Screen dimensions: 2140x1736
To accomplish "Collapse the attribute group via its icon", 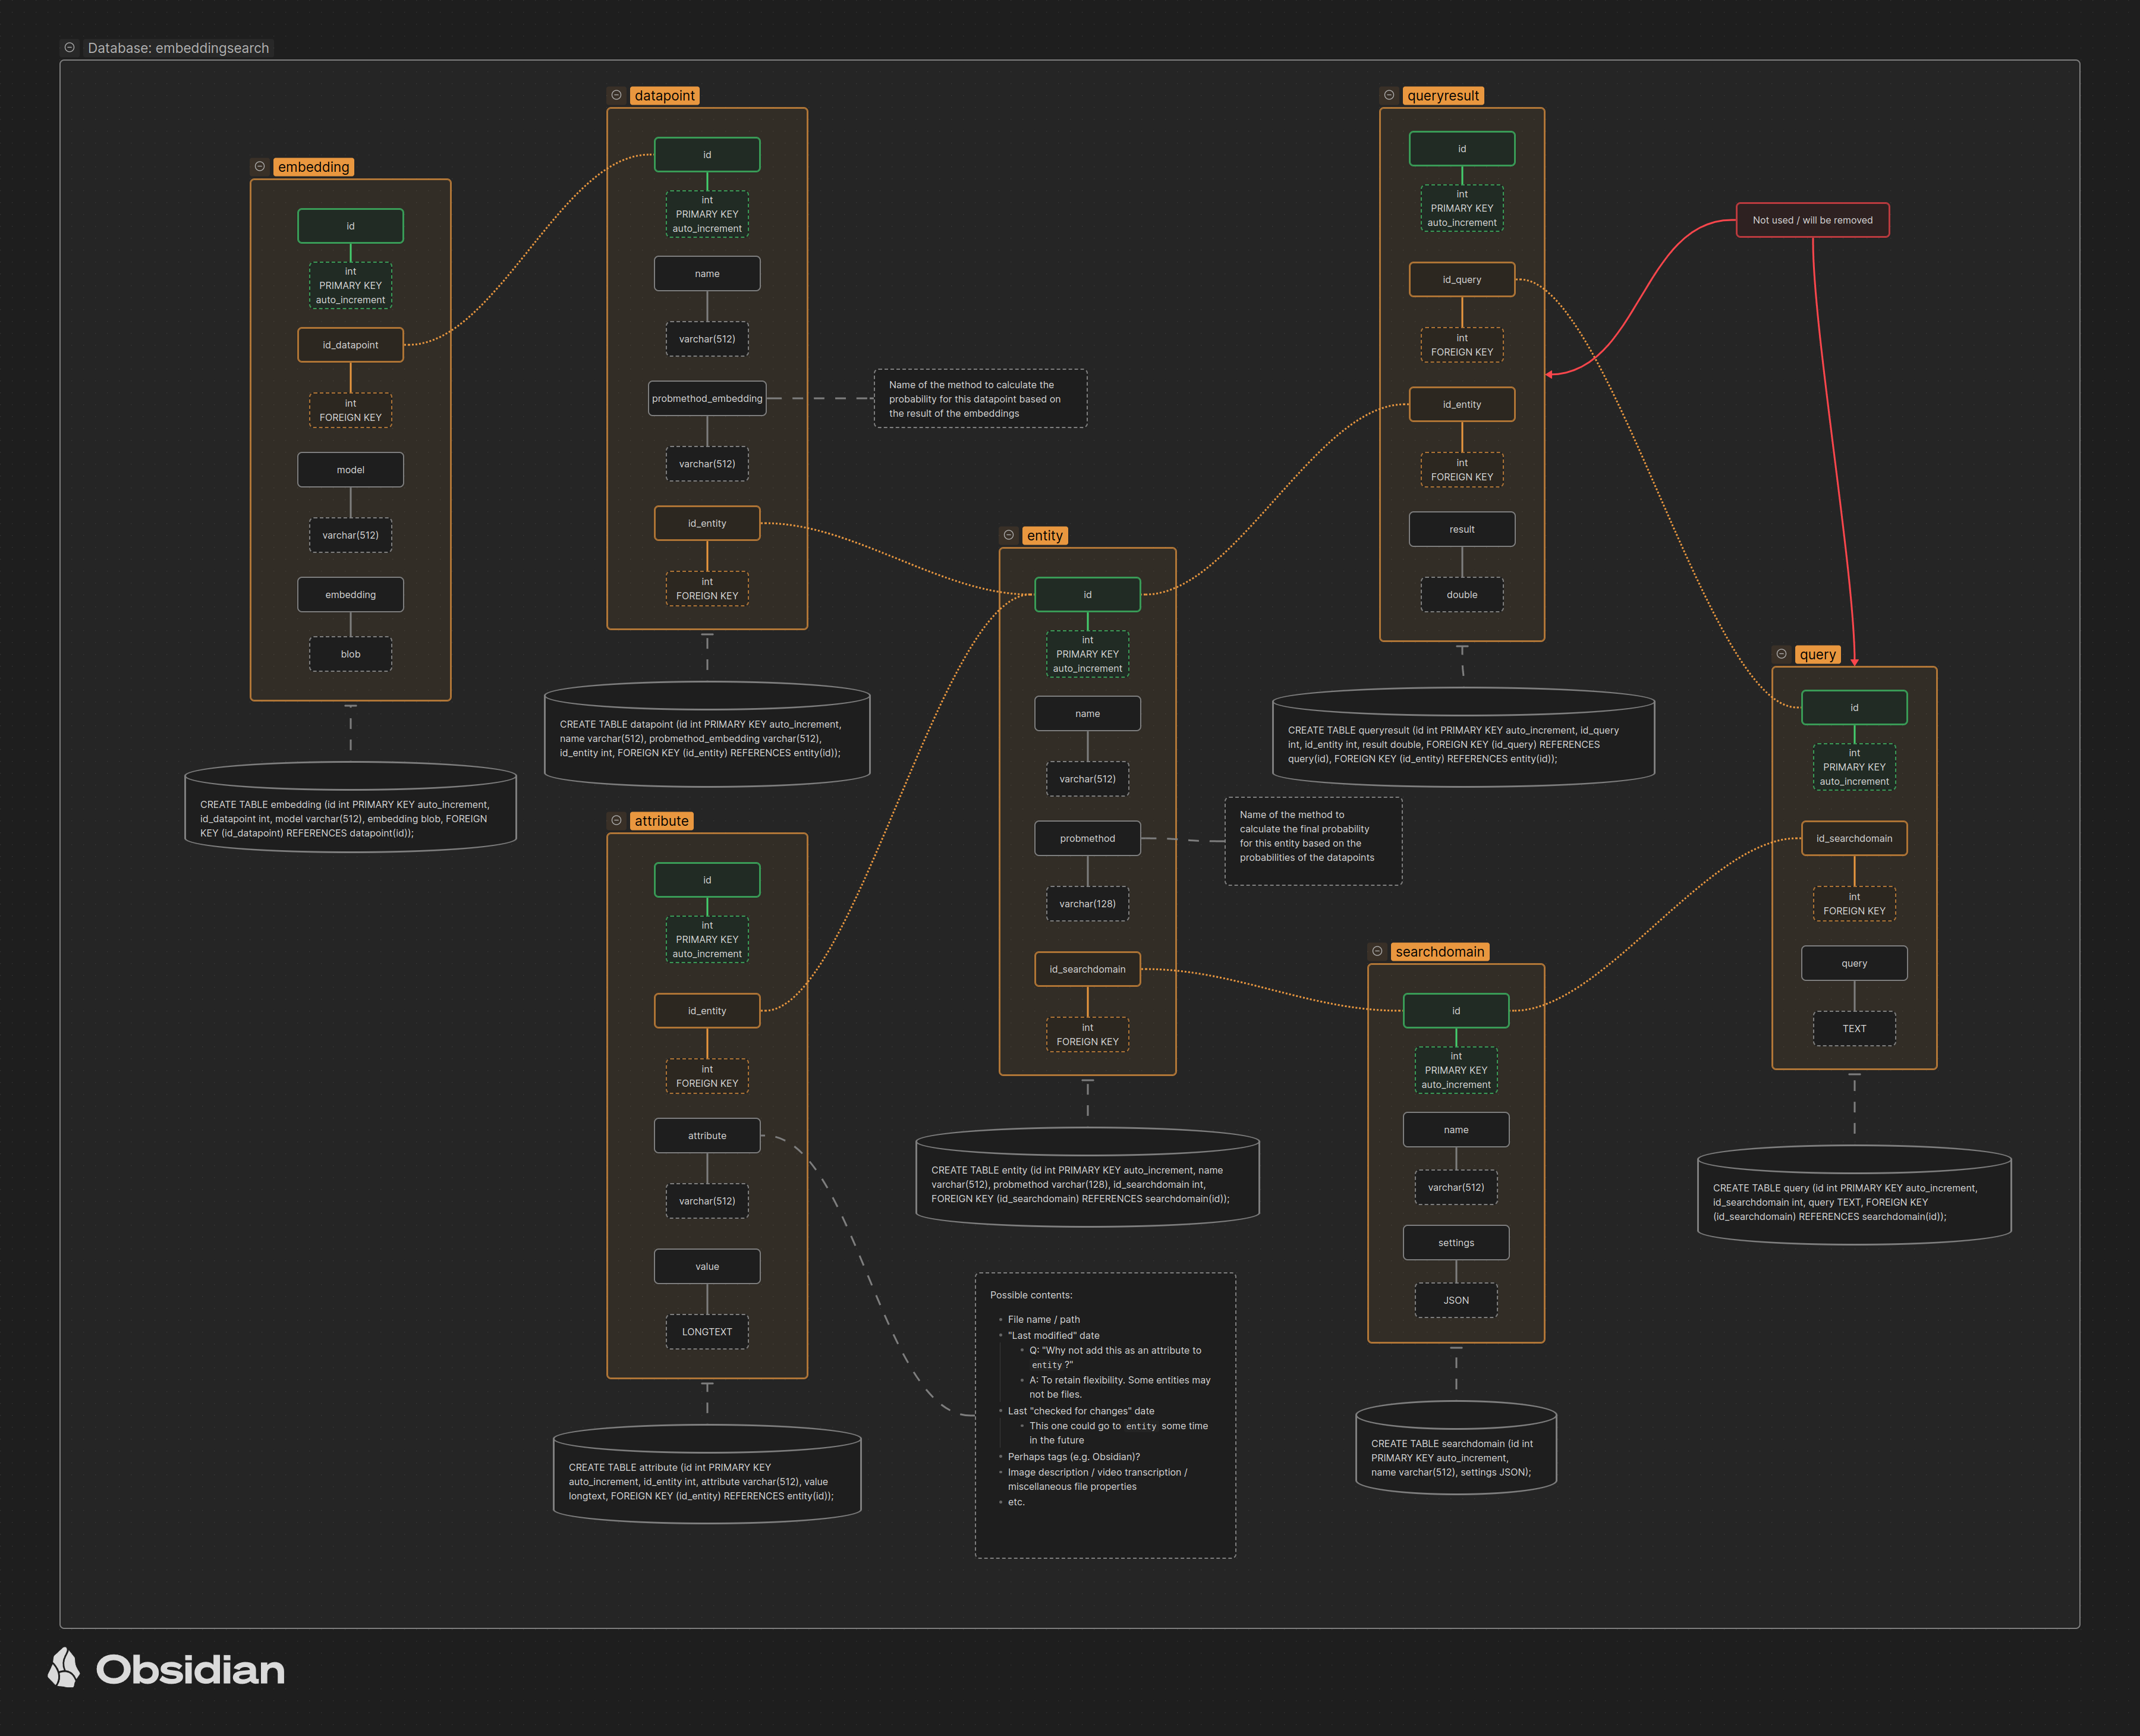I will coord(616,820).
